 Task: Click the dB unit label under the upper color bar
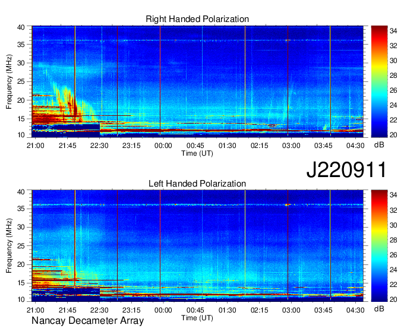[x=379, y=145]
